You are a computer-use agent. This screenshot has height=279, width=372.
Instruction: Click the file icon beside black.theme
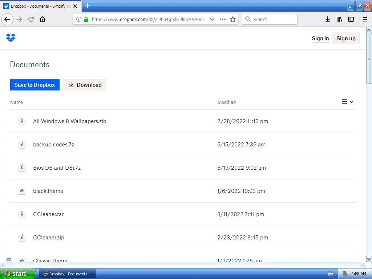tap(22, 191)
